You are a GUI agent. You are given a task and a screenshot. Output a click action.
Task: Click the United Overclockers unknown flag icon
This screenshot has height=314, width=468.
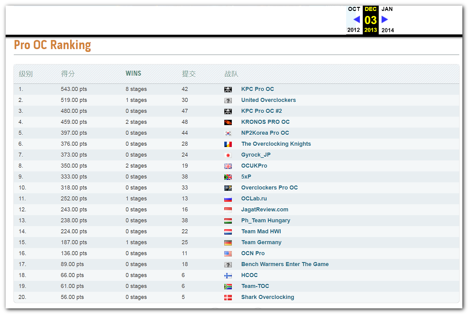pos(228,101)
